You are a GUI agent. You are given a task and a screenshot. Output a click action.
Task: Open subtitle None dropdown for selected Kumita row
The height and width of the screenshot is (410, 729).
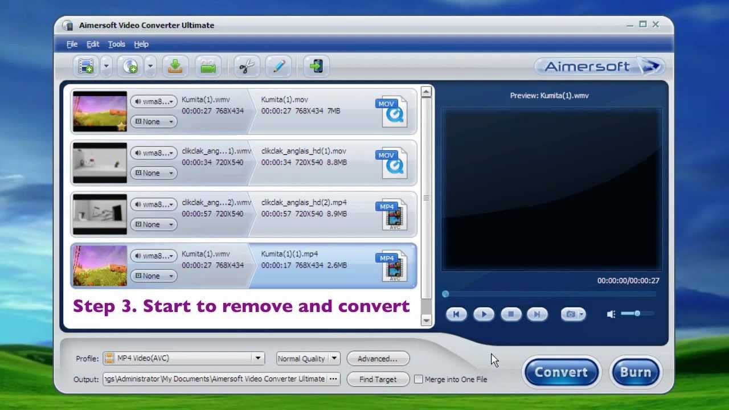point(154,276)
